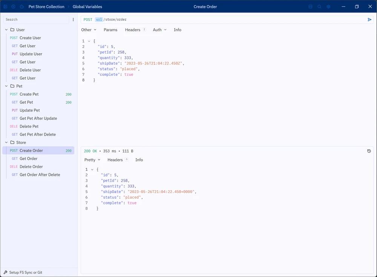
Task: Collapse the User folder chevron
Action: tap(6, 30)
